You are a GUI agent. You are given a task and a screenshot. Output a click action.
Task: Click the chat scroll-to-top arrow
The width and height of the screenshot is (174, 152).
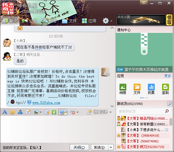point(112,28)
